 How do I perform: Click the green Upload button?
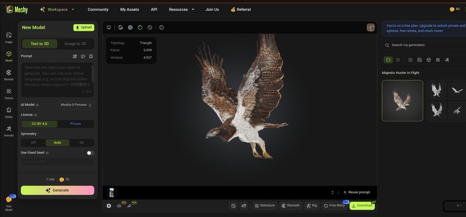coord(83,28)
